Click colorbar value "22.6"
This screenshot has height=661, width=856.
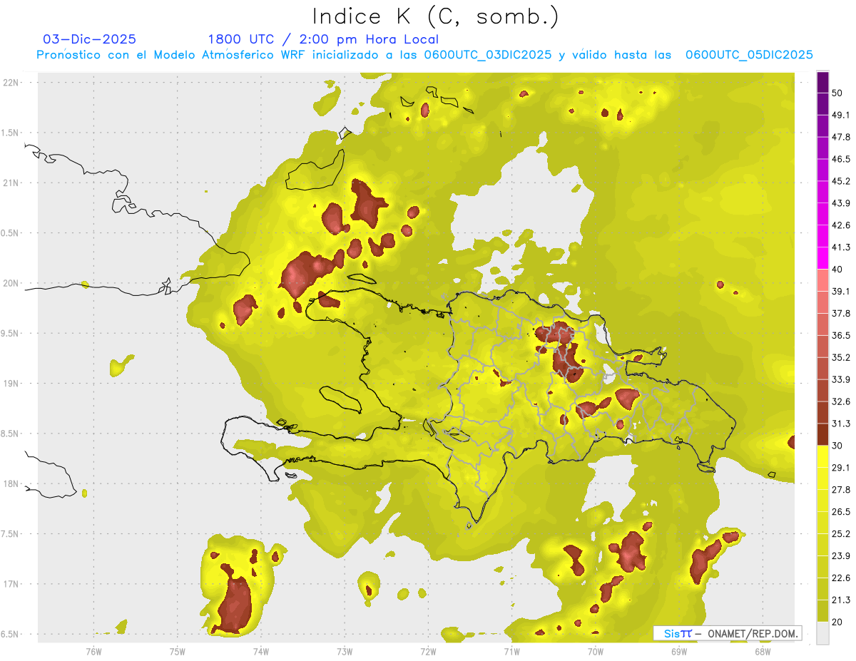pos(841,578)
